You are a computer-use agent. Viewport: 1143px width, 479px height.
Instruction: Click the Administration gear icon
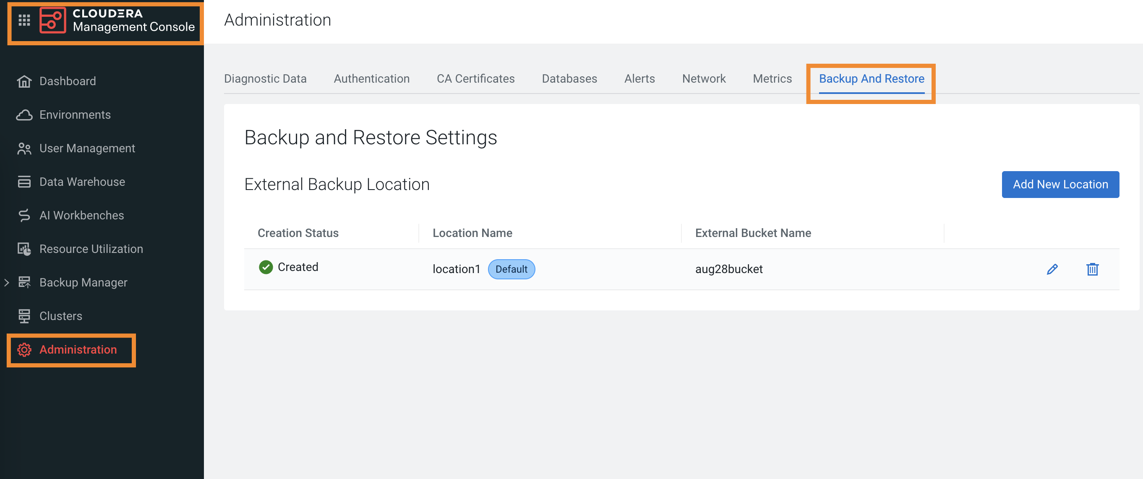click(24, 350)
